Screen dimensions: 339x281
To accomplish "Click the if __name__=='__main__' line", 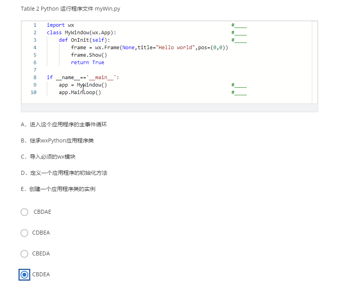I will [83, 78].
